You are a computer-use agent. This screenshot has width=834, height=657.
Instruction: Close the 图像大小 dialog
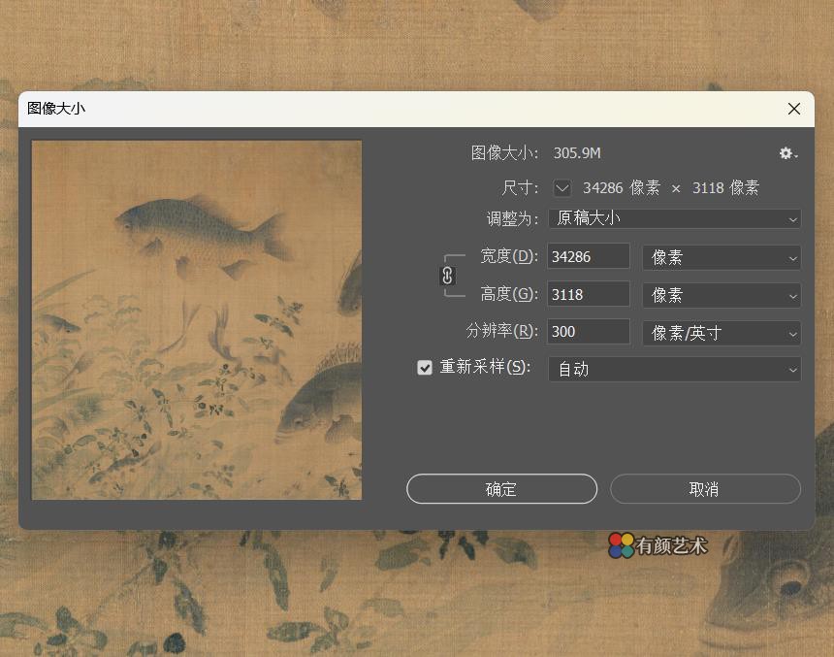pos(793,109)
